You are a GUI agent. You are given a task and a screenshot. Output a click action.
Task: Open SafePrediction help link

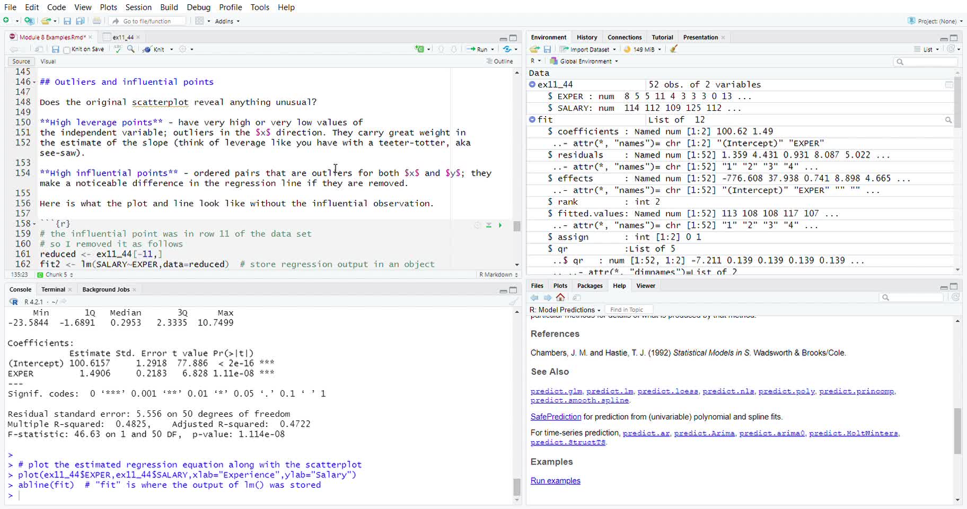click(x=556, y=417)
